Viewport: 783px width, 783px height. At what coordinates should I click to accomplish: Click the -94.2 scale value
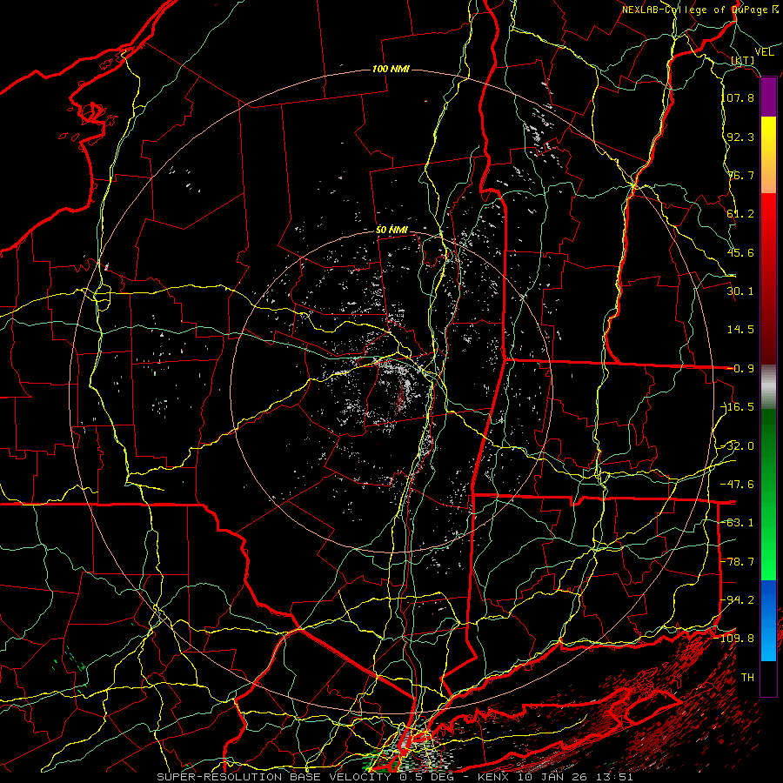click(x=738, y=600)
